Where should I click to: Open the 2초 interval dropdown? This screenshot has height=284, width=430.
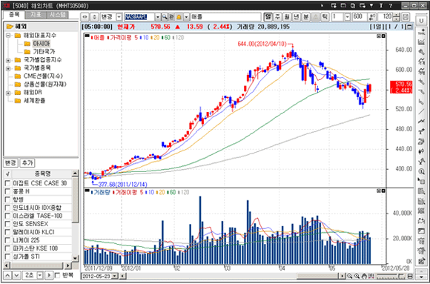click(x=40, y=275)
